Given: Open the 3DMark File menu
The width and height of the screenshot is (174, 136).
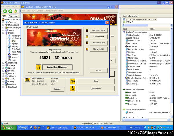Looking at the screenshot, I should coord(23,11).
